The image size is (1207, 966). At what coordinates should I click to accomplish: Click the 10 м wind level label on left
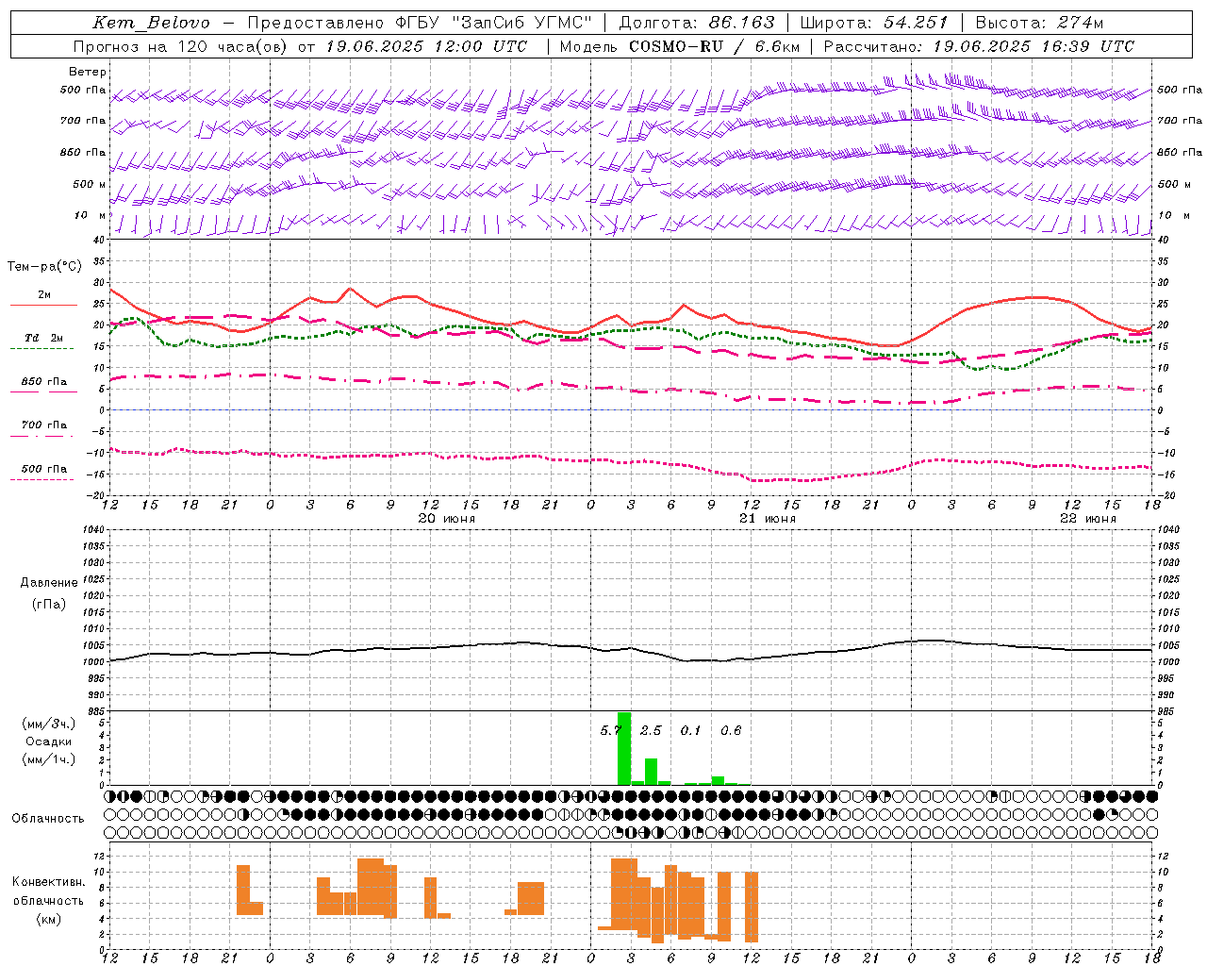click(x=90, y=216)
